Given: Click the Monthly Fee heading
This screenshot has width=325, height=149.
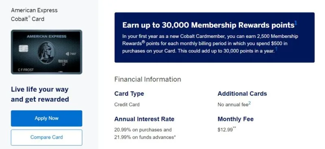Looking at the screenshot, I should point(236,119).
